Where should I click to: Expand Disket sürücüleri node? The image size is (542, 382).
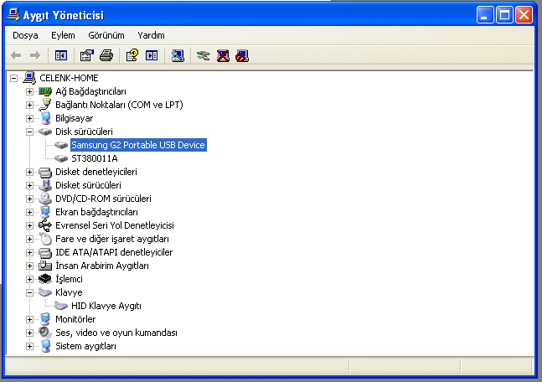(x=29, y=186)
